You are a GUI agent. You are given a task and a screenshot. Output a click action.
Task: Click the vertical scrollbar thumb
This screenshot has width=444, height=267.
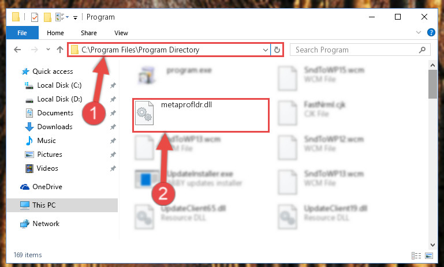(x=432, y=84)
